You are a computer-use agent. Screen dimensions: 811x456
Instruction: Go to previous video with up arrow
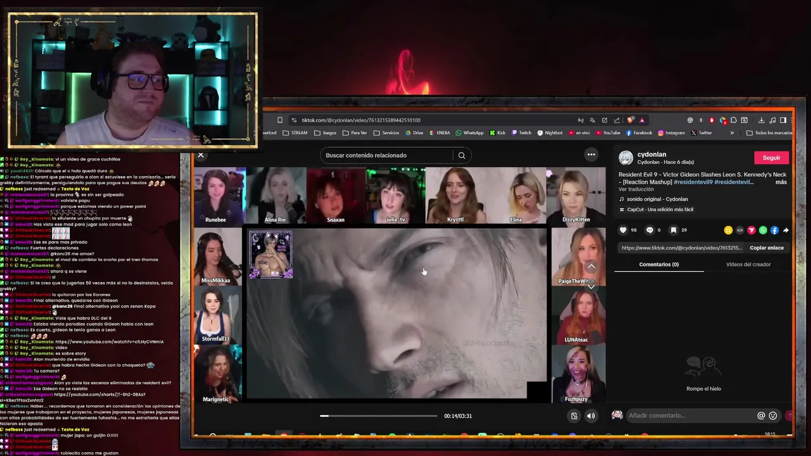pos(591,267)
